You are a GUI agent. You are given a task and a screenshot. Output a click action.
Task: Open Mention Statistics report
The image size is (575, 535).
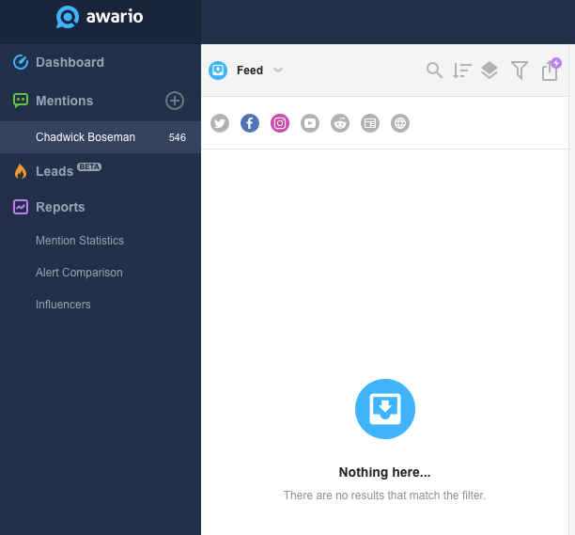tap(80, 241)
